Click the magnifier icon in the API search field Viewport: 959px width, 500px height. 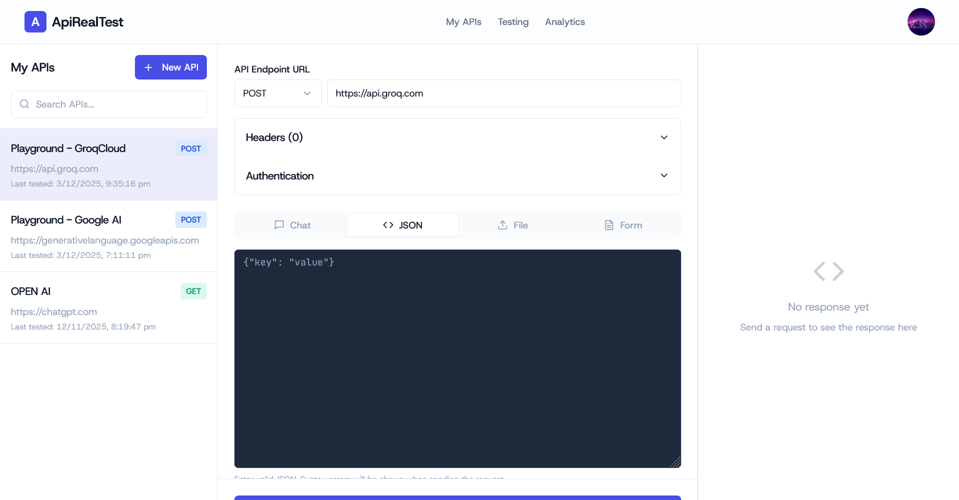24,104
